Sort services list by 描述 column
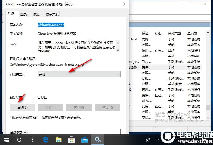 point(146,33)
